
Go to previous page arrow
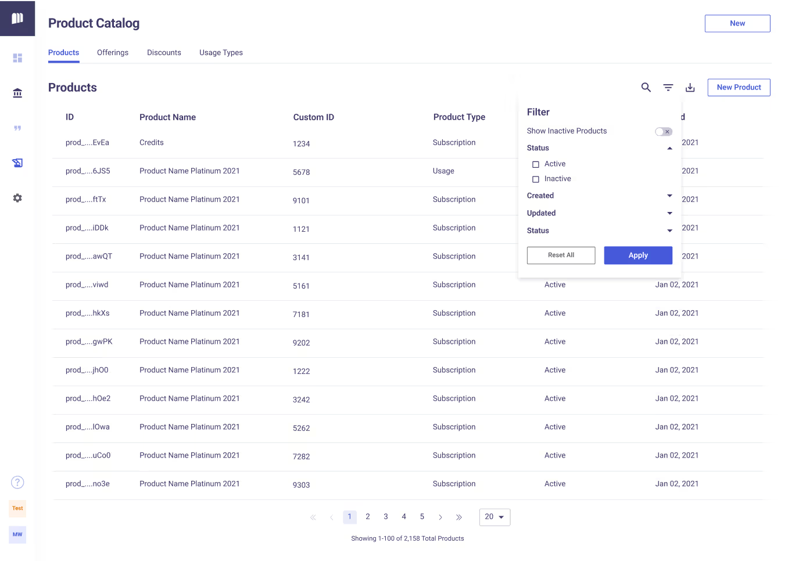click(331, 517)
